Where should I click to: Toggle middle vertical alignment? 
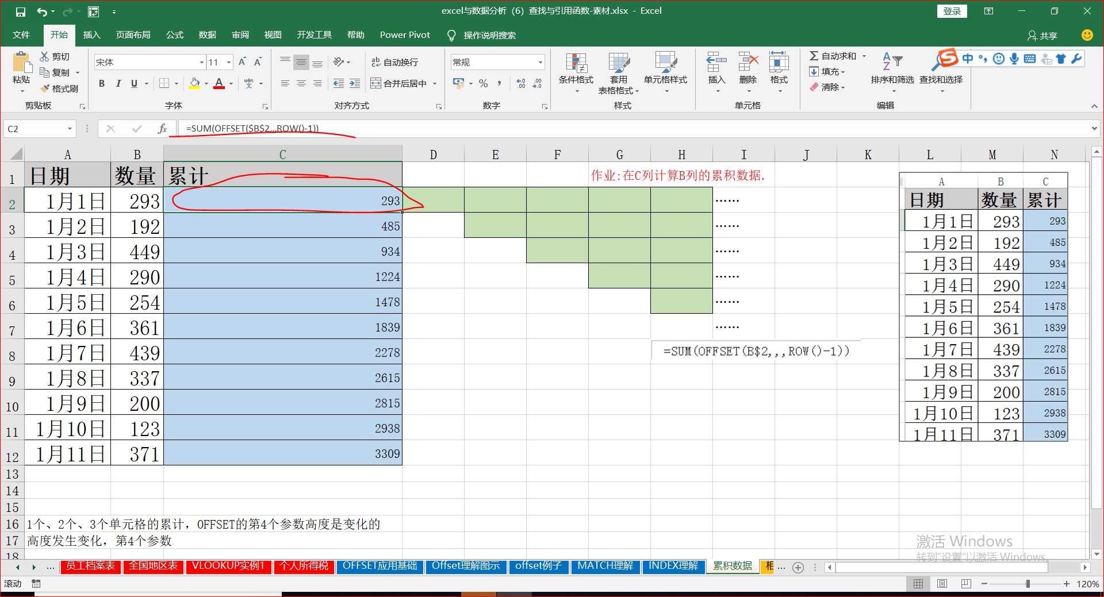[x=301, y=62]
